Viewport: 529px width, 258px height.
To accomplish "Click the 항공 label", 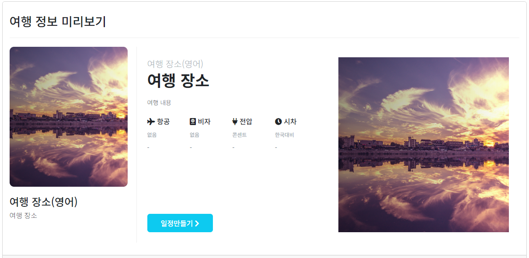I will coord(163,122).
